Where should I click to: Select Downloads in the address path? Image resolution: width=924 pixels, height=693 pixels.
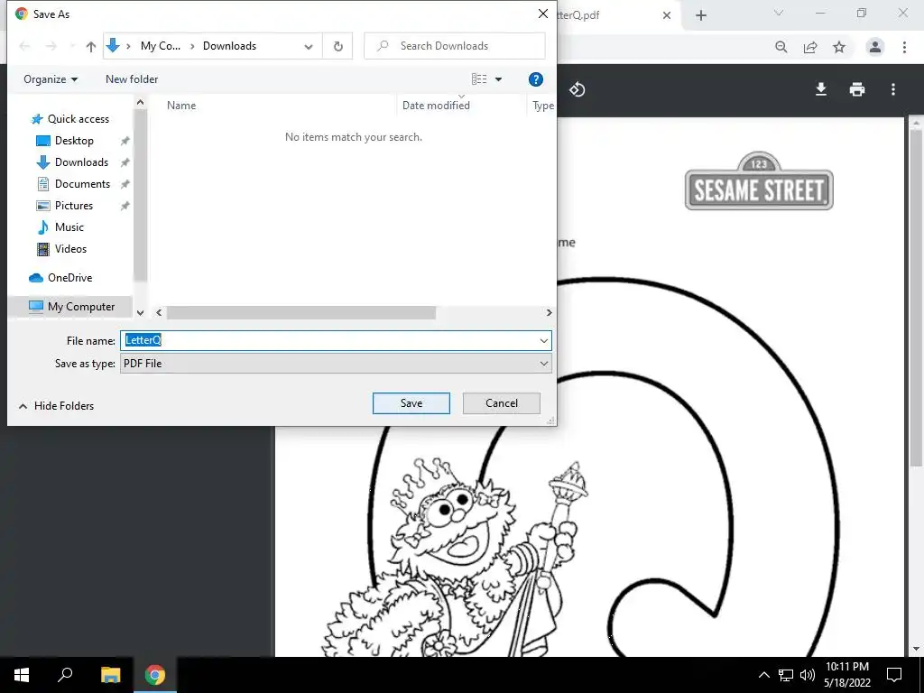(229, 46)
